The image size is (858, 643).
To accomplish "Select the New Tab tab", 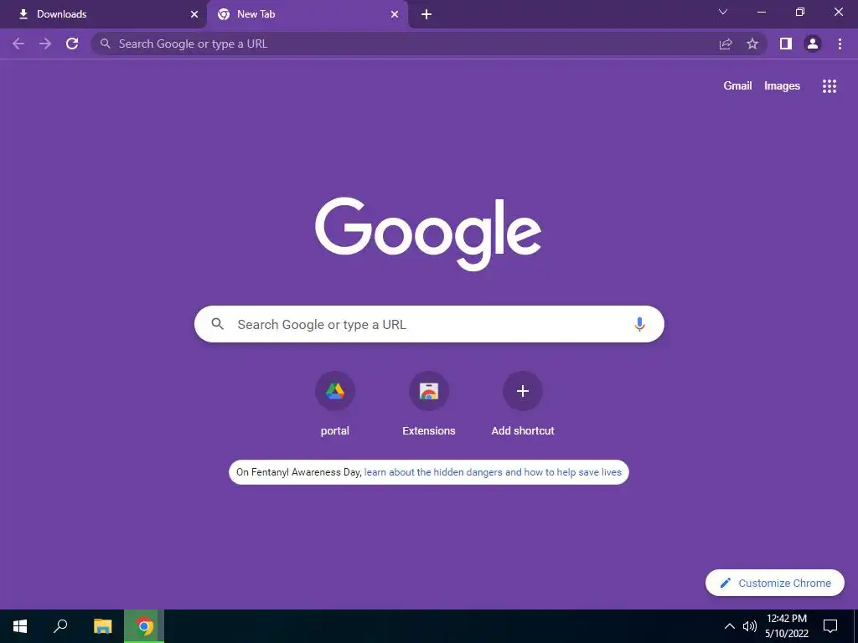I will point(307,14).
